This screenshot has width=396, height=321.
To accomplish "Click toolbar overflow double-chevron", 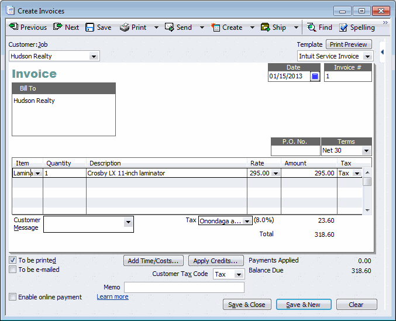I will click(385, 22).
